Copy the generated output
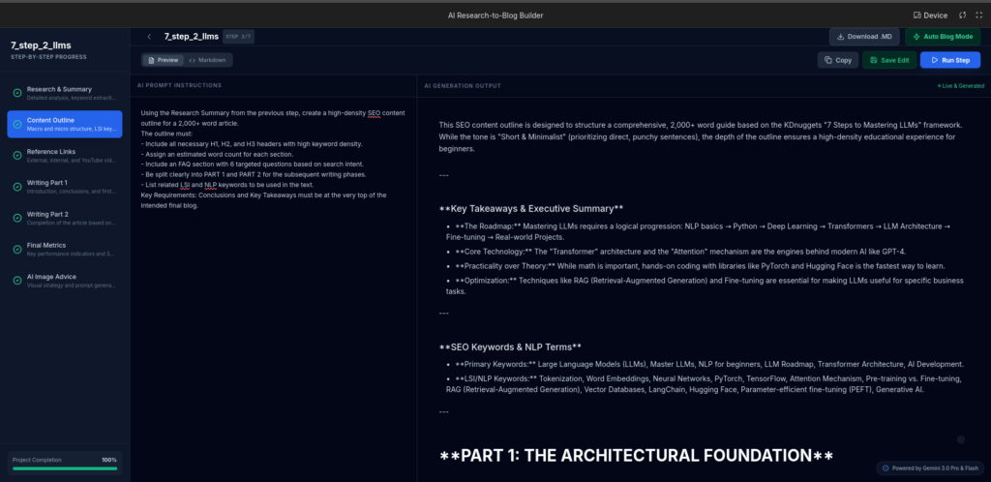The image size is (991, 482). click(837, 60)
